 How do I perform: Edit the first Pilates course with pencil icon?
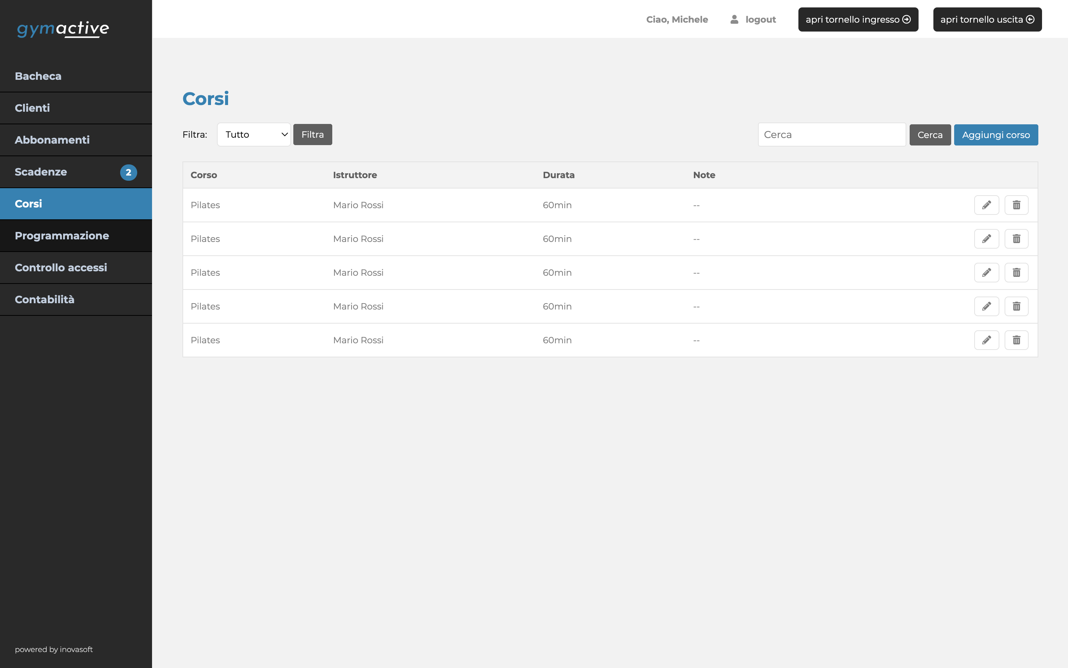tap(986, 205)
